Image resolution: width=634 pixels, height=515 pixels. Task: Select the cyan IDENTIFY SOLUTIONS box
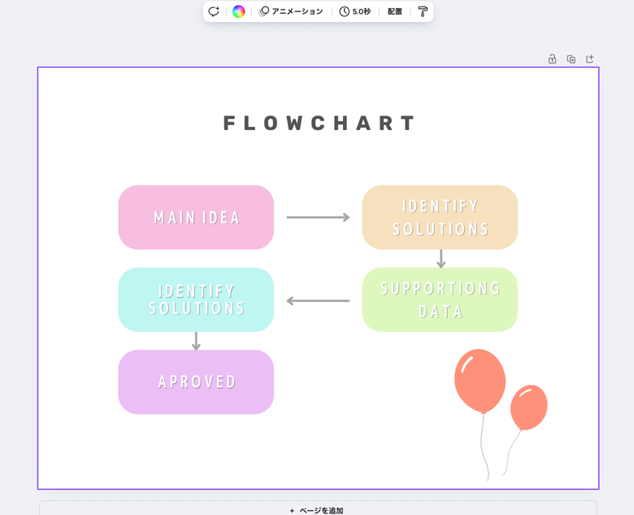[x=196, y=299]
